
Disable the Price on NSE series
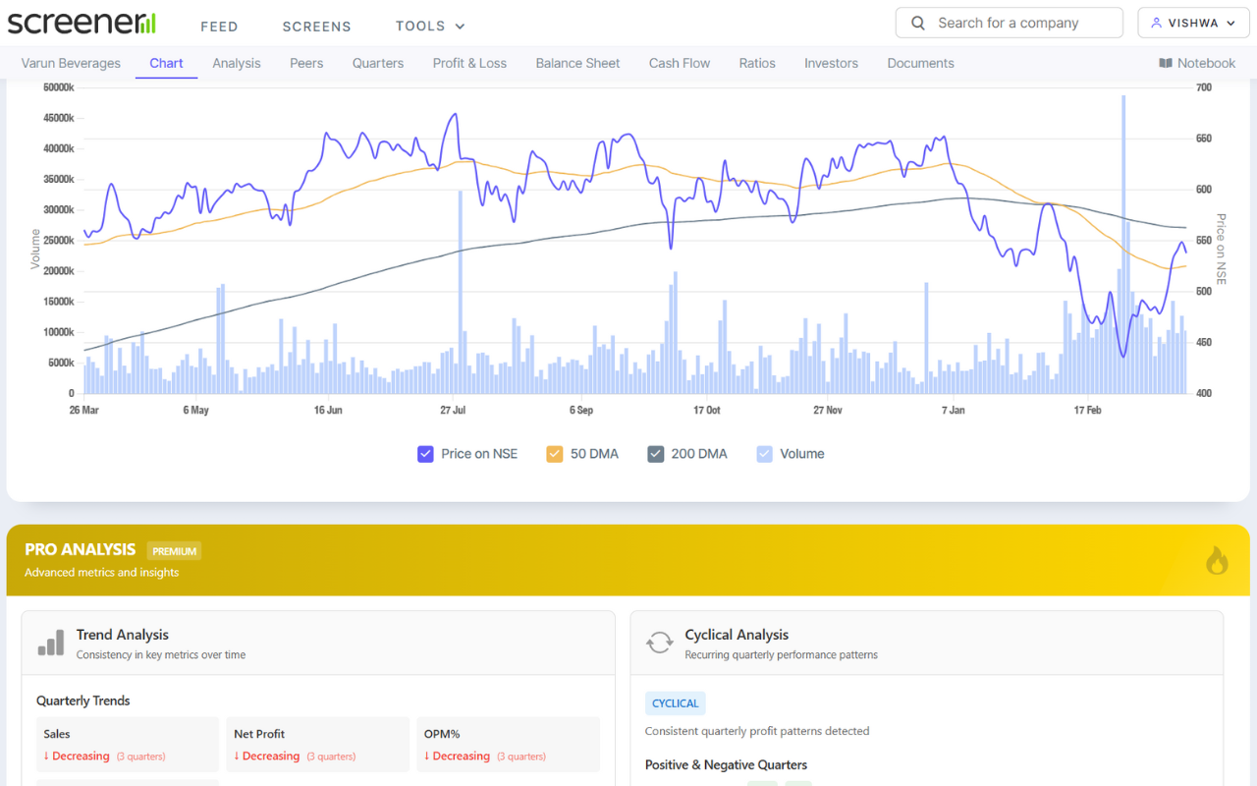tap(425, 453)
